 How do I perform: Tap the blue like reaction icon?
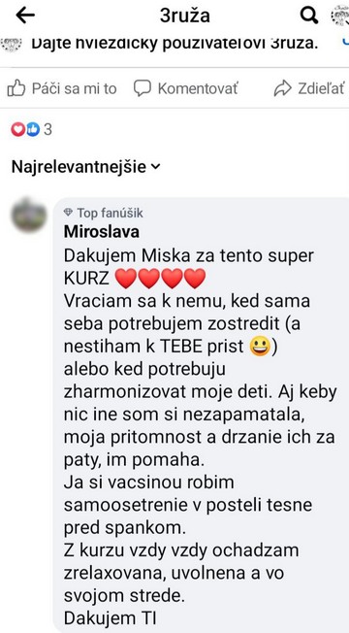coord(33,129)
